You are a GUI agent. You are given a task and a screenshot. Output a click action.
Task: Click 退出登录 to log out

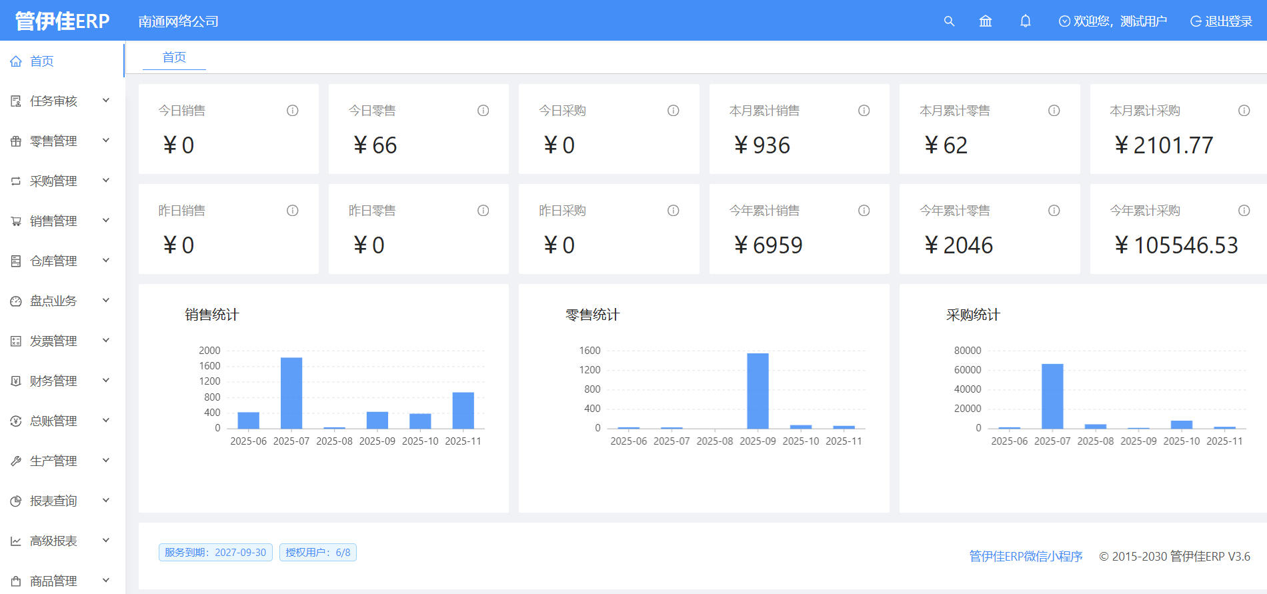[x=1222, y=21]
